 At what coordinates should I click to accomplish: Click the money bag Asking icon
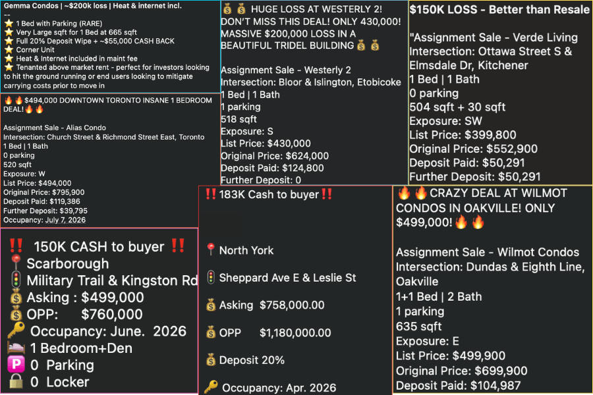click(x=210, y=305)
